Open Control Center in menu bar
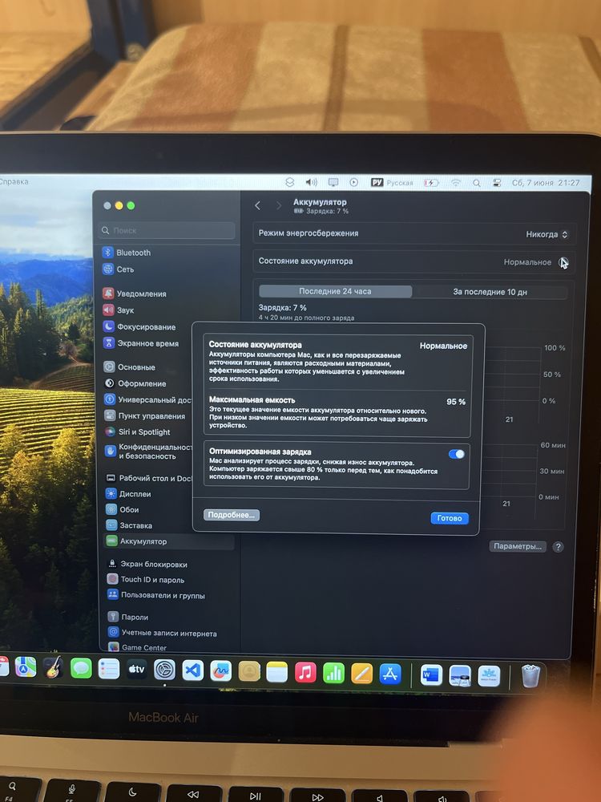 pos(496,183)
